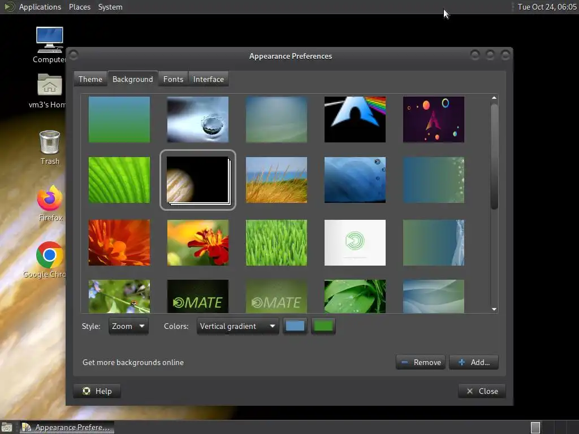Select the blue-green gradient wallpaper thumbnail
The image size is (579, 434).
click(119, 120)
